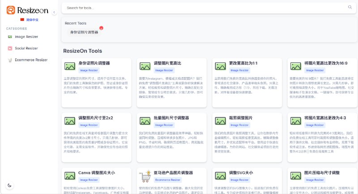The width and height of the screenshot is (358, 194).
Task: Open the Canva 调整图片大小 tool title
Action: tap(97, 173)
